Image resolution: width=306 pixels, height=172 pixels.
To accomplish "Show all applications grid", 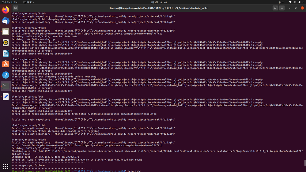I will [6, 166].
